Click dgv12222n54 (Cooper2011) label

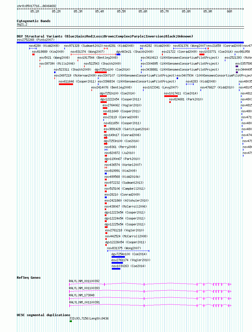pos(121,99)
